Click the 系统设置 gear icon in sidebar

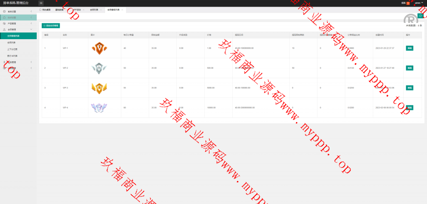click(4, 11)
